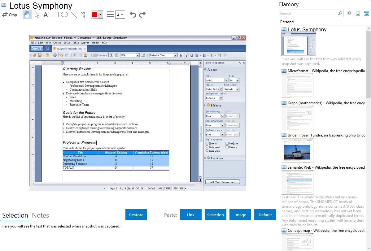The image size is (371, 251).
Task: Check the Shadow checkbox
Action: click(x=227, y=147)
